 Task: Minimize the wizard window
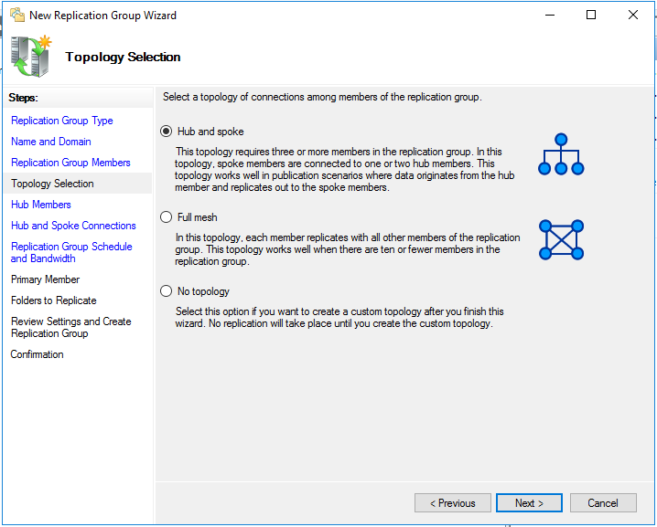click(550, 15)
